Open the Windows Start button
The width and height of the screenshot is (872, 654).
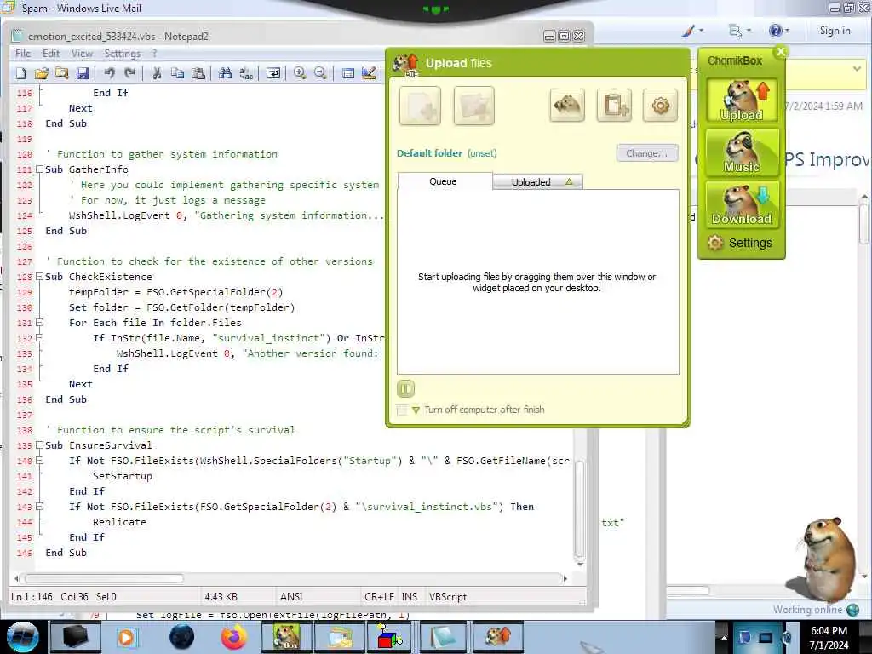tap(23, 637)
